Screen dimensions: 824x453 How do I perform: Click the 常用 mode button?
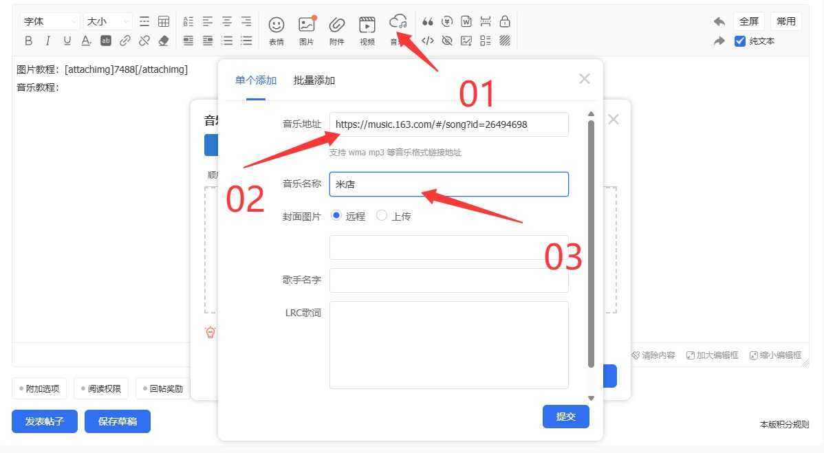tap(786, 21)
